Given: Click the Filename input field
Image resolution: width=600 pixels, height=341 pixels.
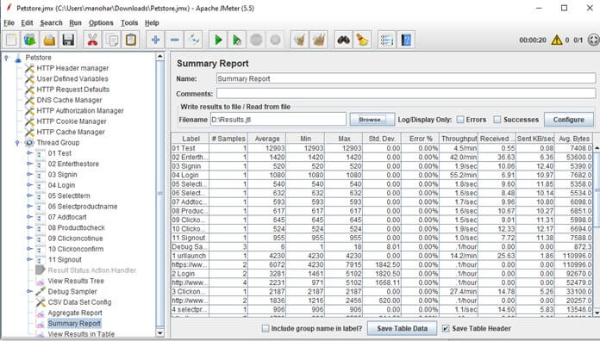Looking at the screenshot, I should (x=278, y=120).
